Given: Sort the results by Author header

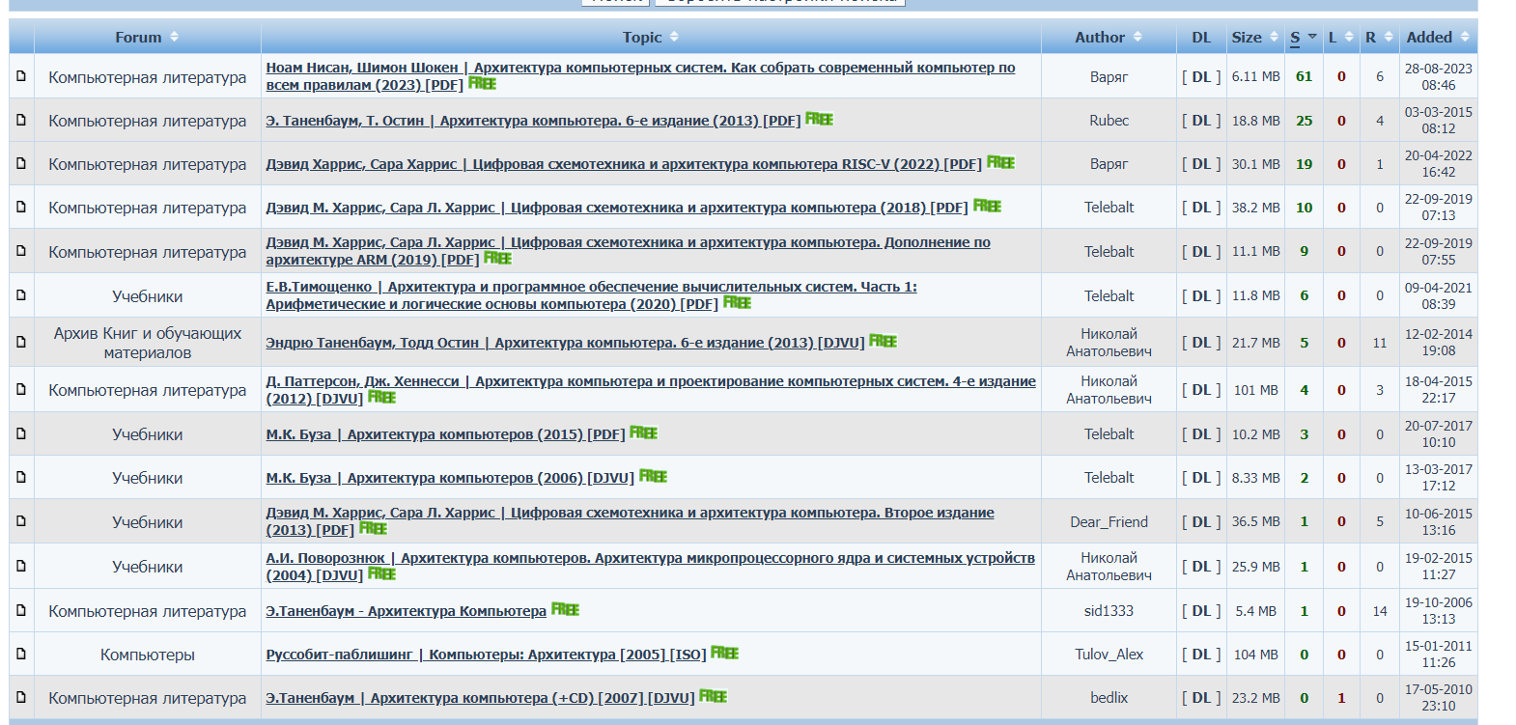Looking at the screenshot, I should pos(1109,37).
